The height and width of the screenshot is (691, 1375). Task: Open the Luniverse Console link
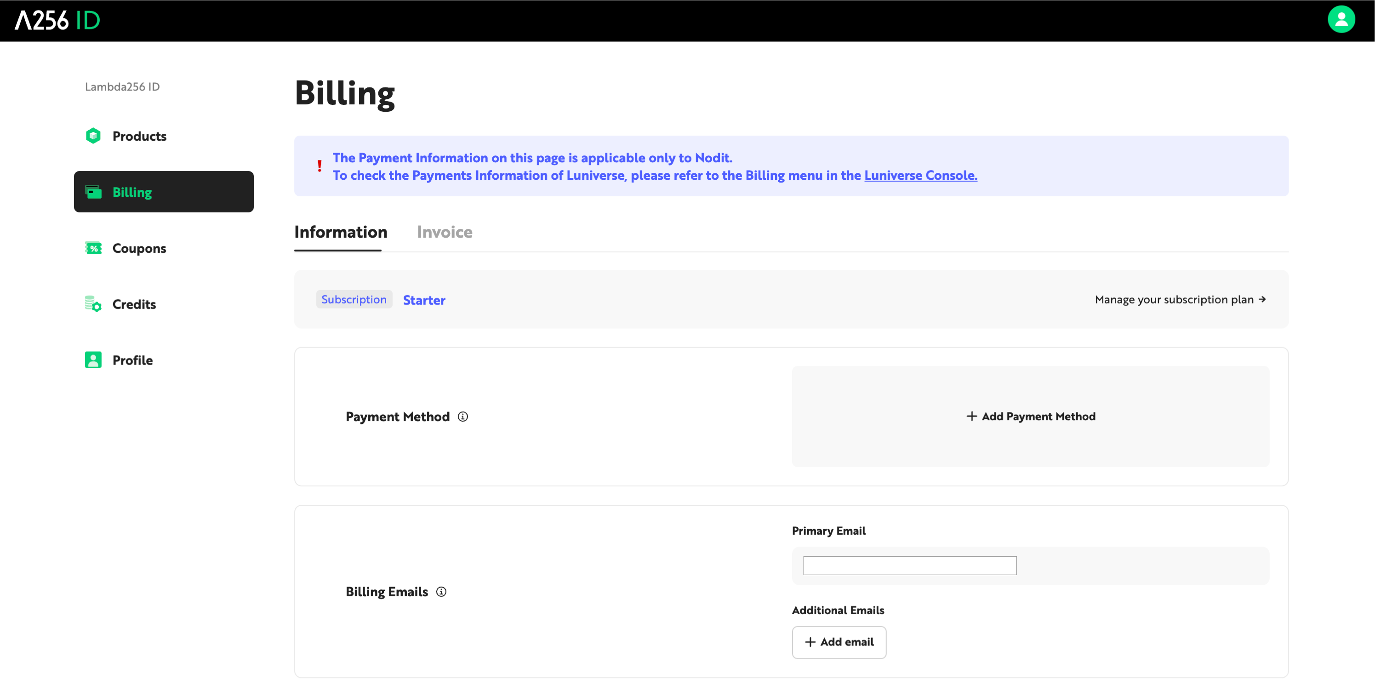pos(920,175)
